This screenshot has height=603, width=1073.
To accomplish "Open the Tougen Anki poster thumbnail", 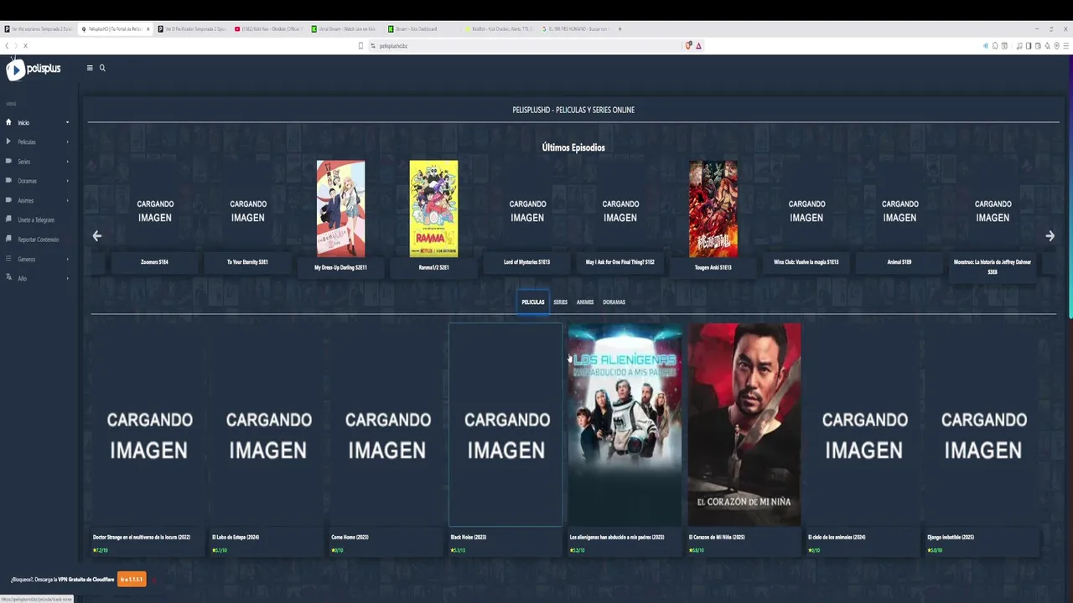I will (713, 209).
